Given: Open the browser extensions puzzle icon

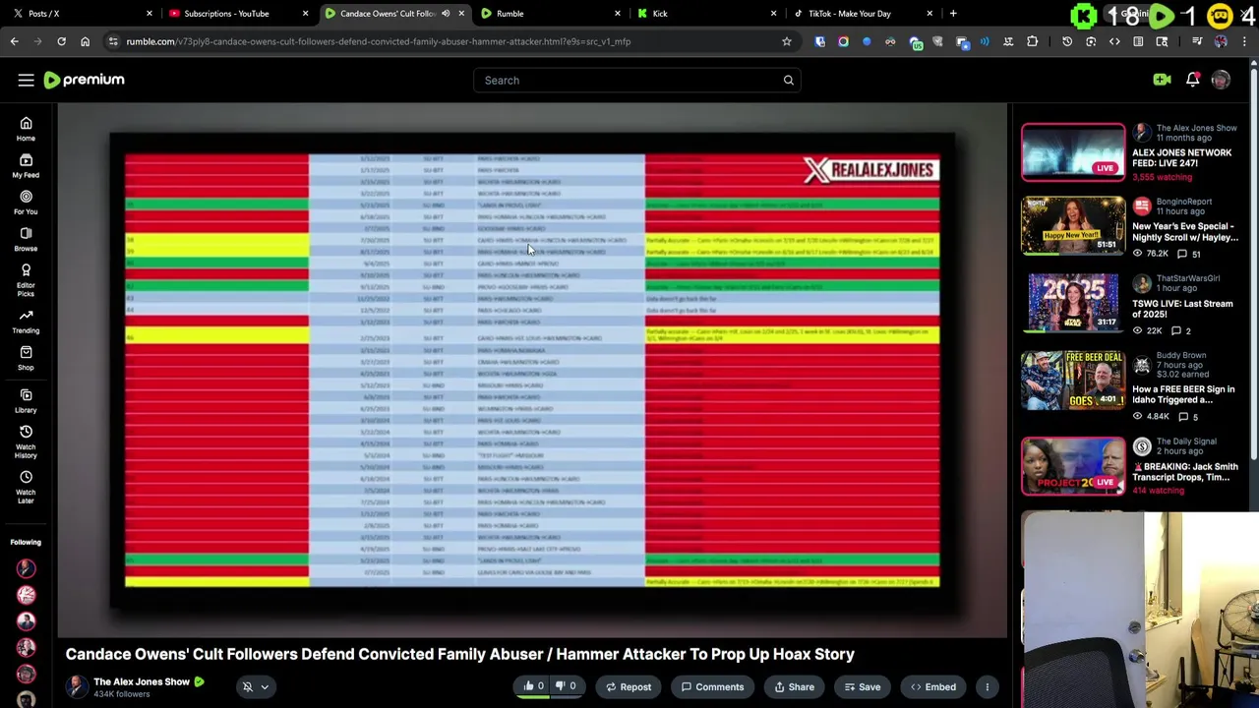Looking at the screenshot, I should [1032, 41].
